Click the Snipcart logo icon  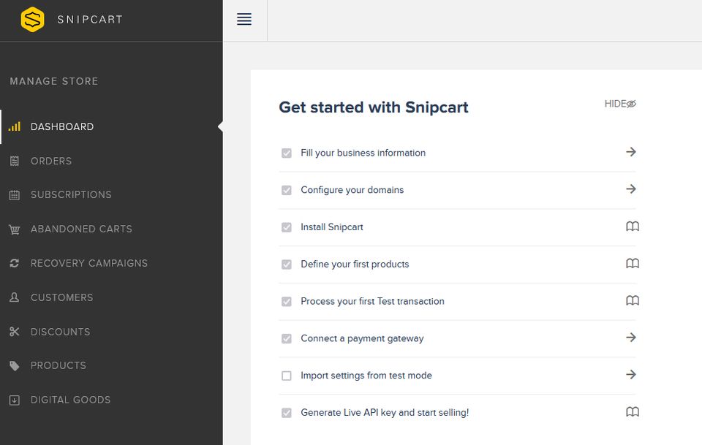pos(32,20)
